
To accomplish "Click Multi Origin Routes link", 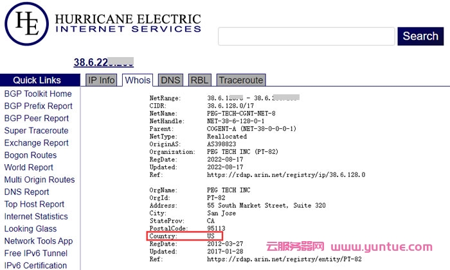I will pos(39,180).
